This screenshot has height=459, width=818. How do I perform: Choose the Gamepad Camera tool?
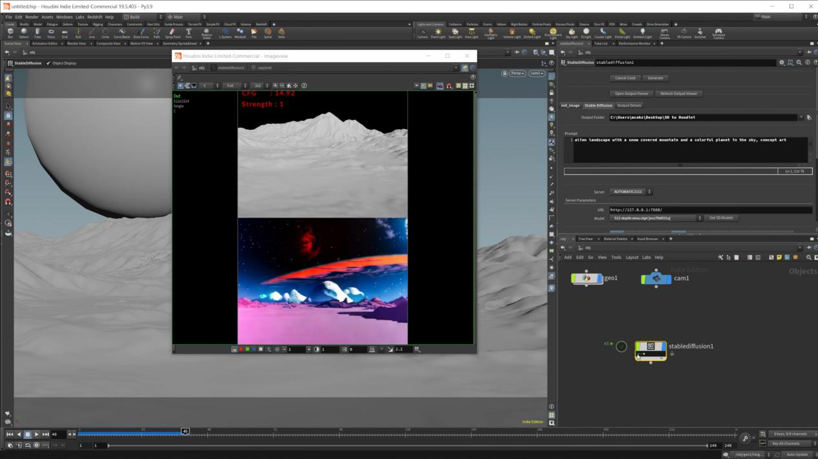pos(718,32)
